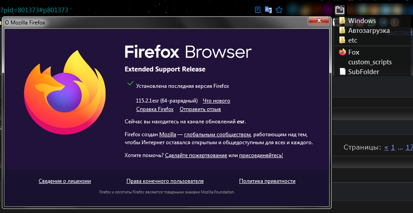Open Права конечного пользователя

(165, 181)
